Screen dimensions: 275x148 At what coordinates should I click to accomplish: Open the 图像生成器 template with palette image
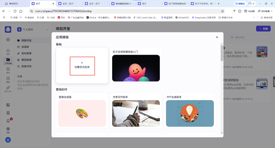click(x=82, y=111)
